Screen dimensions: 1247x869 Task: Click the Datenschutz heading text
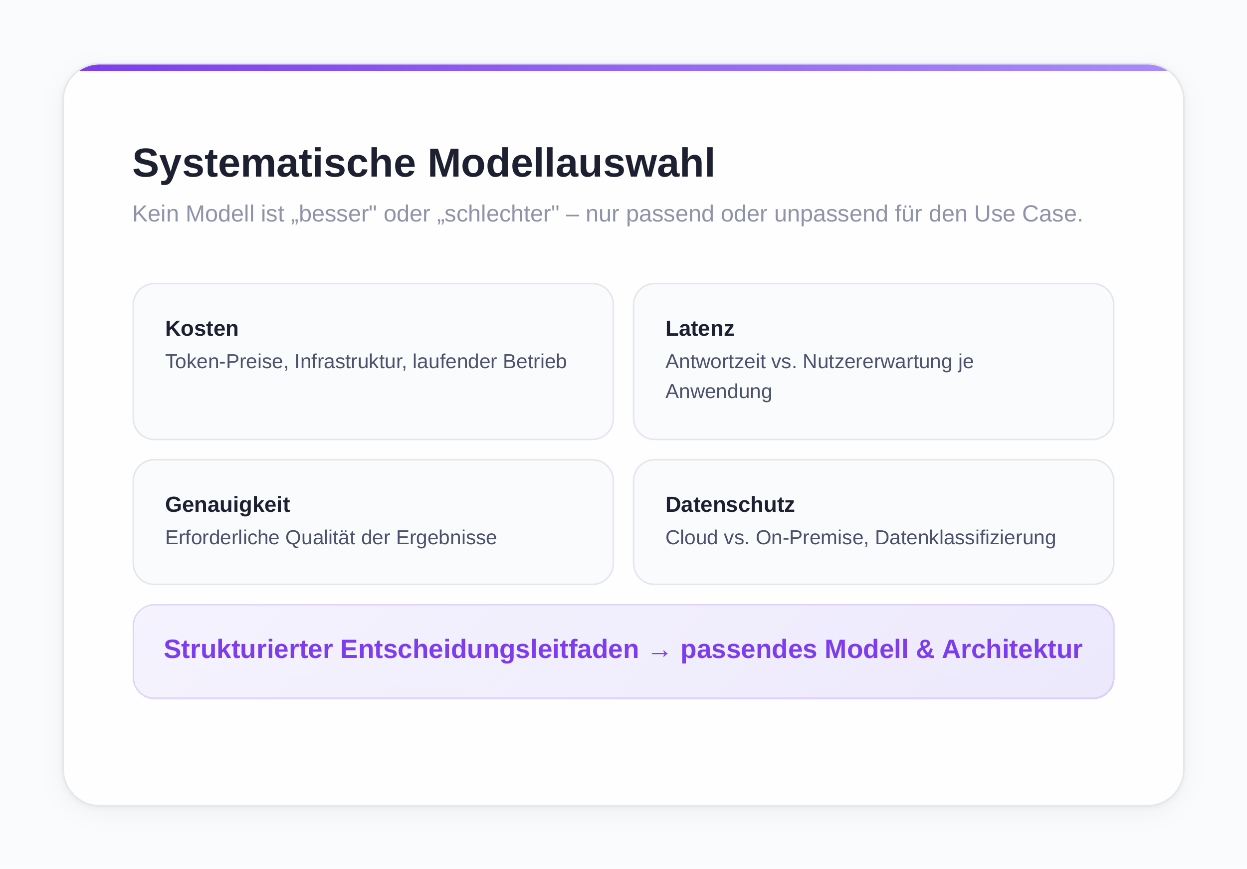coord(729,504)
